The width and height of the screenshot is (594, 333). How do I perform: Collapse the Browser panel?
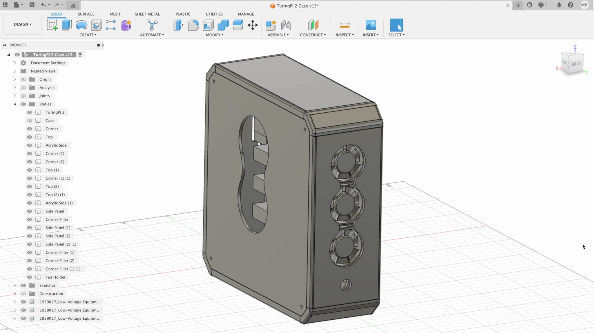click(4, 45)
